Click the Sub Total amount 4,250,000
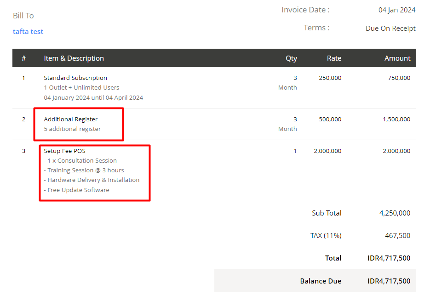The width and height of the screenshot is (430, 295). (393, 213)
